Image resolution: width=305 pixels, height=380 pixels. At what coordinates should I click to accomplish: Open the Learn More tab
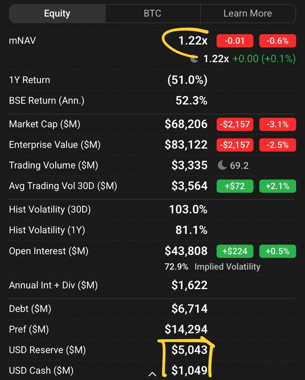pyautogui.click(x=248, y=14)
